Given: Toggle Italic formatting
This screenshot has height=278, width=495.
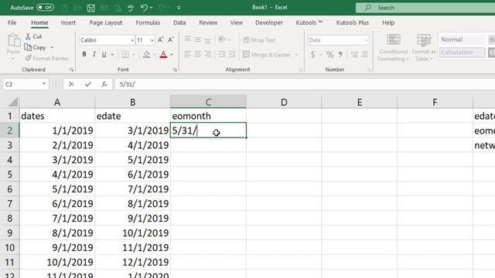Looking at the screenshot, I should (94, 54).
